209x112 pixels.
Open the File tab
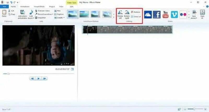tap(4, 7)
